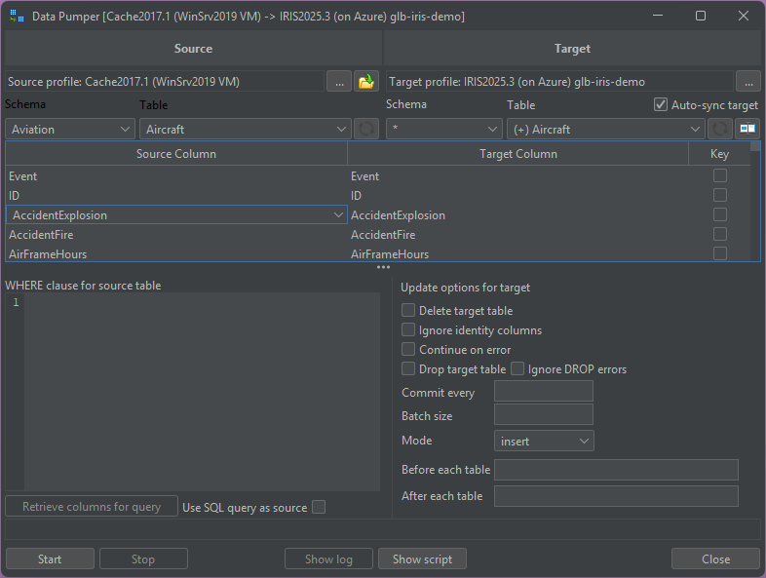The width and height of the screenshot is (766, 578).
Task: Select AirFrameHours target column cell
Action: pos(517,253)
